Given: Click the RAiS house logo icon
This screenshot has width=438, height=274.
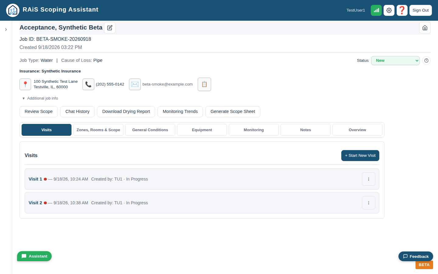Looking at the screenshot, I should (13, 10).
